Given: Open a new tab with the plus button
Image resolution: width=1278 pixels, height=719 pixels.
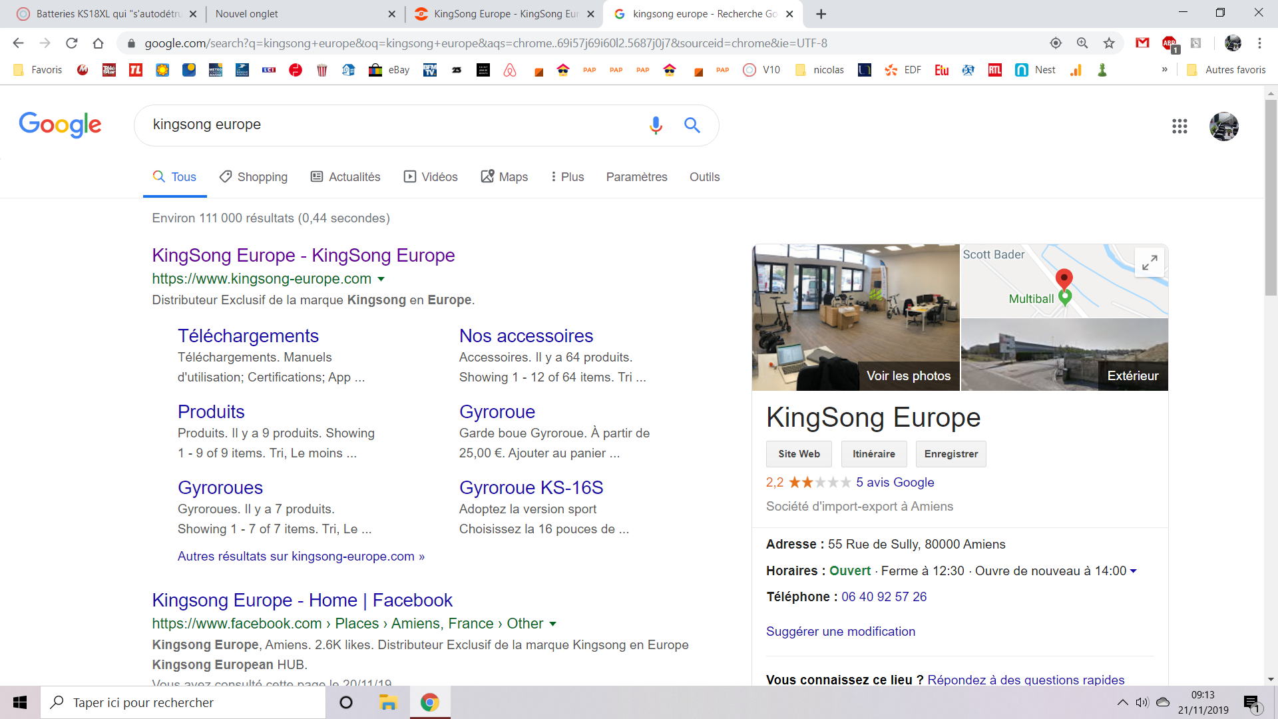Looking at the screenshot, I should point(821,14).
